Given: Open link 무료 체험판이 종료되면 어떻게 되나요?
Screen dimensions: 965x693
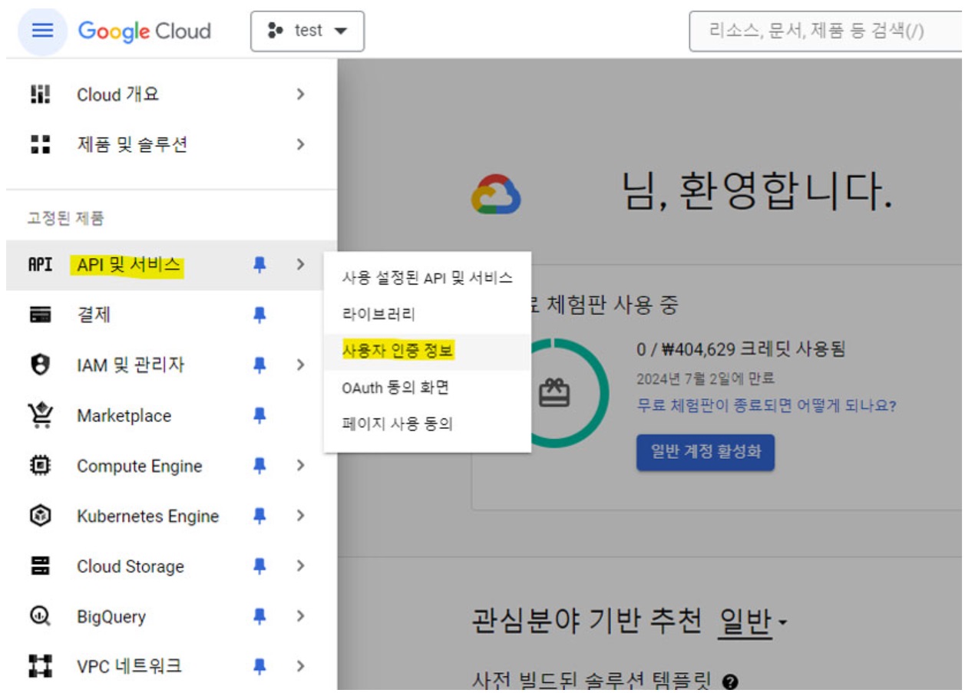Looking at the screenshot, I should pos(766,404).
